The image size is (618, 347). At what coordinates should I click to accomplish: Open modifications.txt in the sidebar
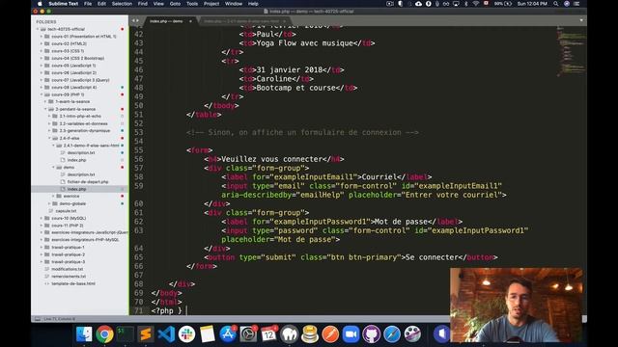(67, 269)
